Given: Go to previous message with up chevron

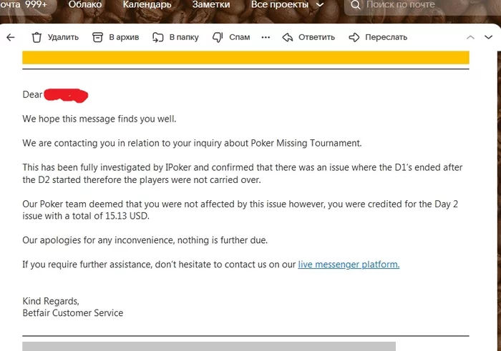Looking at the screenshot, I should pos(470,37).
